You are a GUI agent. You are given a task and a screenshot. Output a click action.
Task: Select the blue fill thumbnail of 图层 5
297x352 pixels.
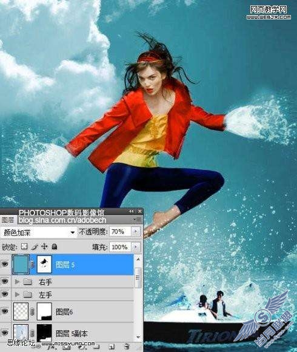click(x=21, y=264)
